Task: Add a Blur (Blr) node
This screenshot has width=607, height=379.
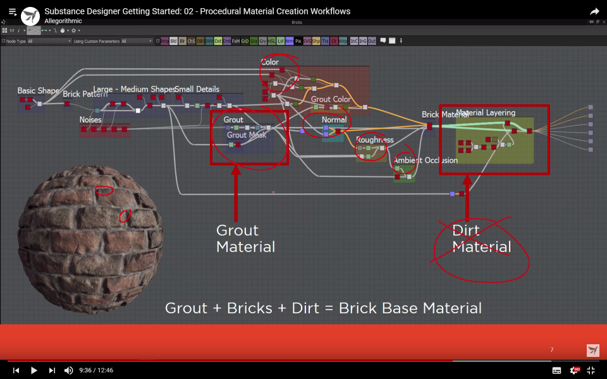Action: [x=182, y=41]
